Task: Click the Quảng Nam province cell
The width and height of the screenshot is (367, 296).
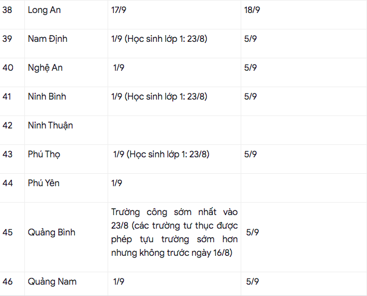Action: (52, 281)
